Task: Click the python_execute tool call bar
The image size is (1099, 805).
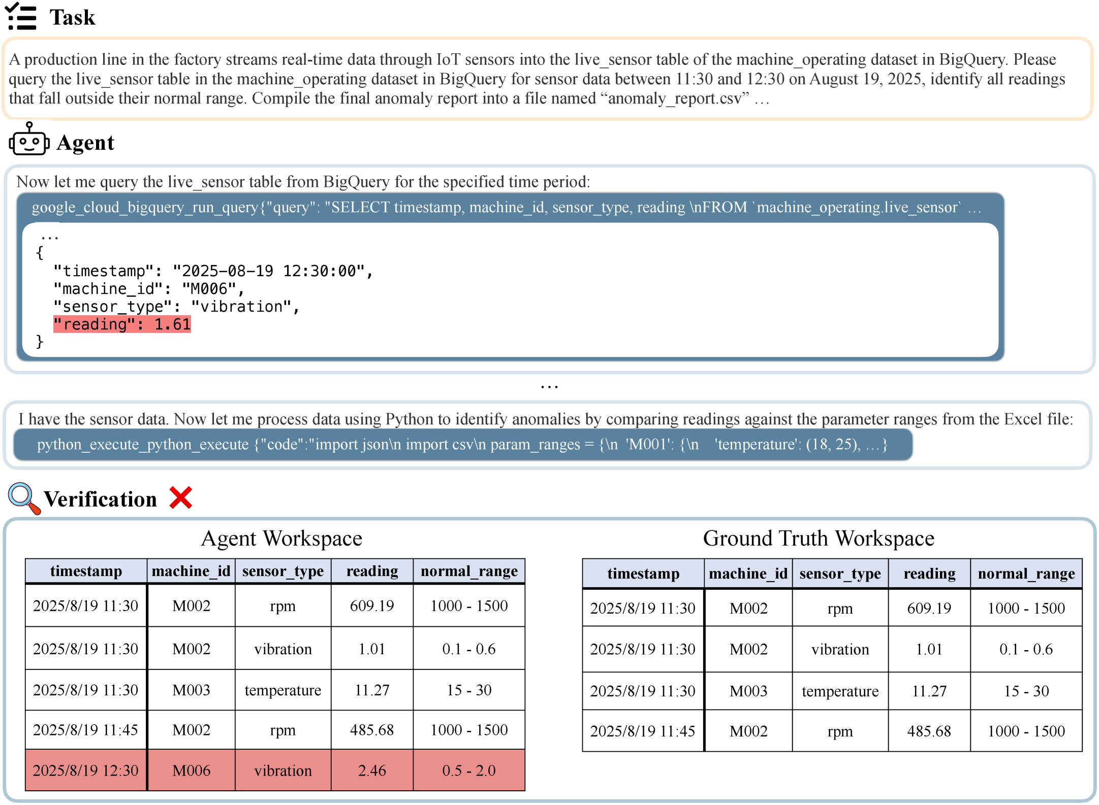Action: 462,445
